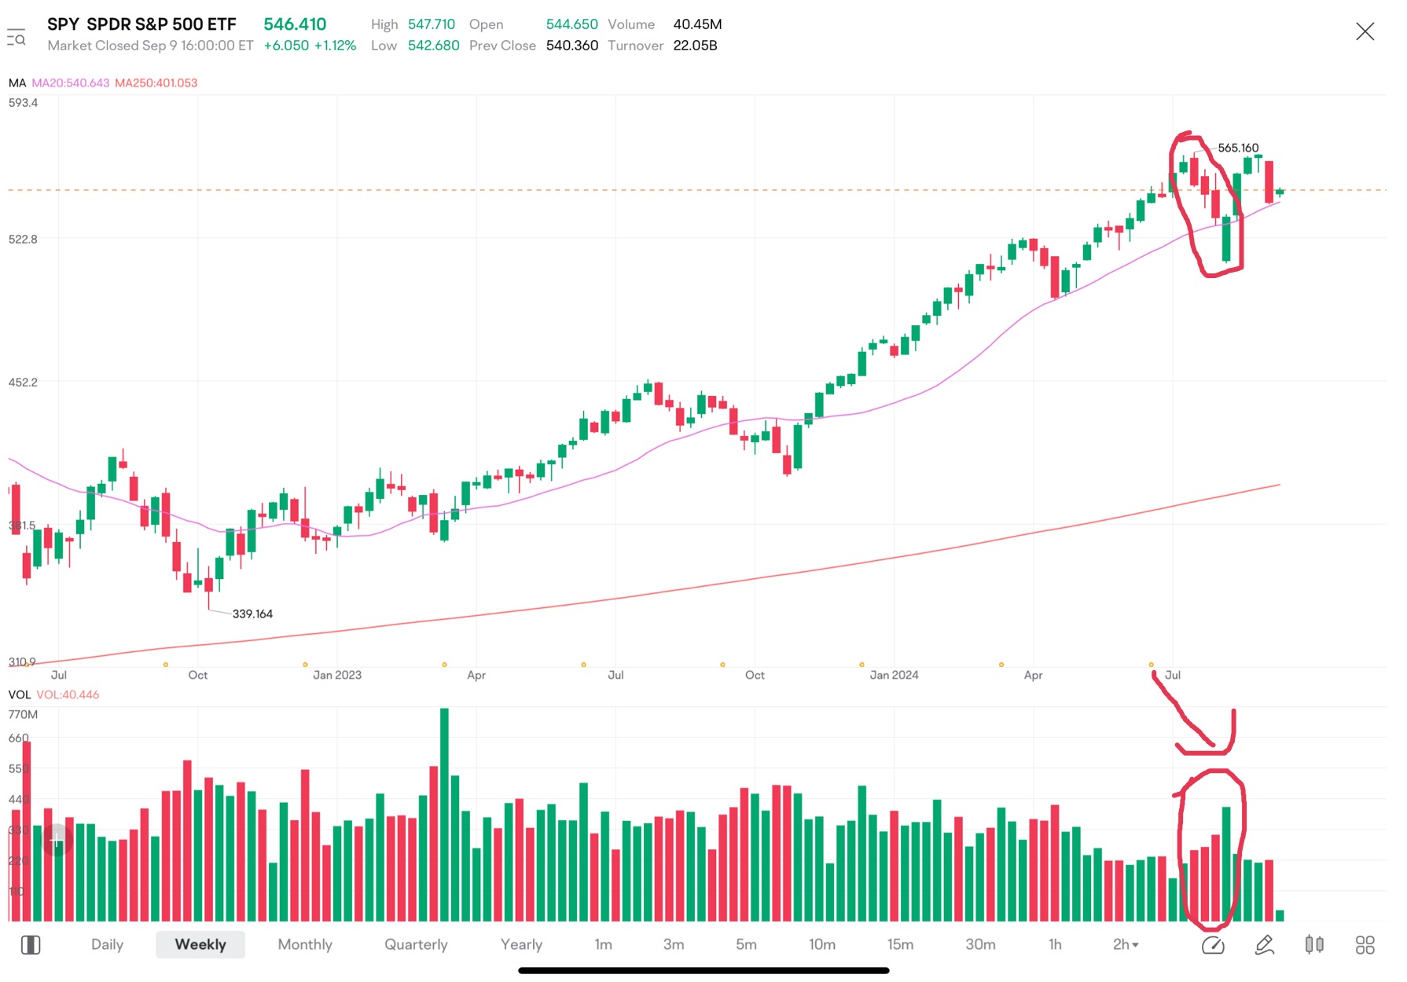The height and width of the screenshot is (982, 1407).
Task: Tap the MA250:401.053 indicator value
Action: click(x=156, y=82)
